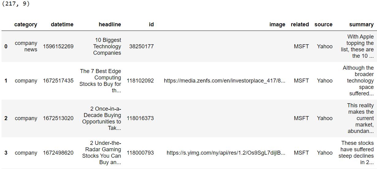This screenshot has width=377, height=169.
Task: Select row index 1
Action: tap(6, 81)
